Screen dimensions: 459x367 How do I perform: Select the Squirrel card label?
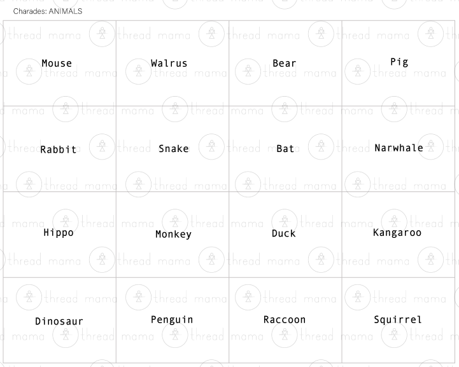[x=398, y=320]
